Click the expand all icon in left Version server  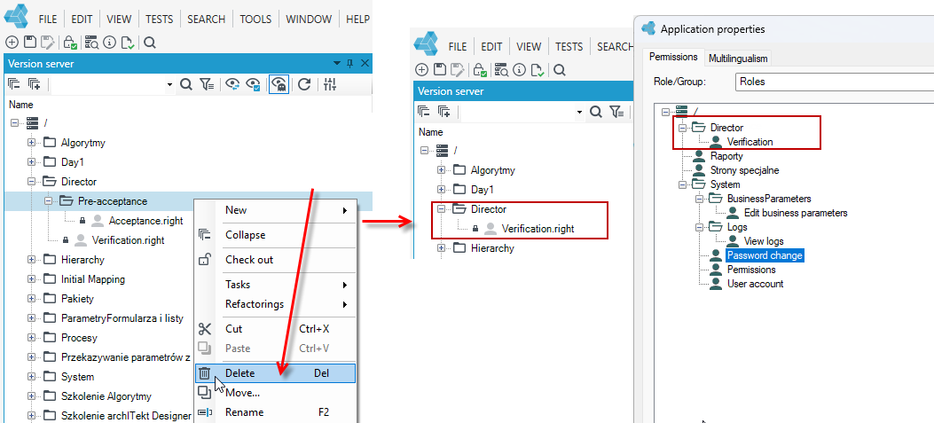tap(34, 84)
